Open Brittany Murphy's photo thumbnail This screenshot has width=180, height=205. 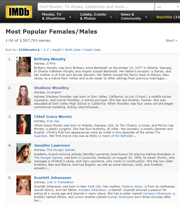pyautogui.click(x=24, y=67)
